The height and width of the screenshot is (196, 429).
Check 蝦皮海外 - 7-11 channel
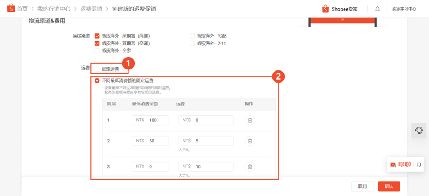192,43
